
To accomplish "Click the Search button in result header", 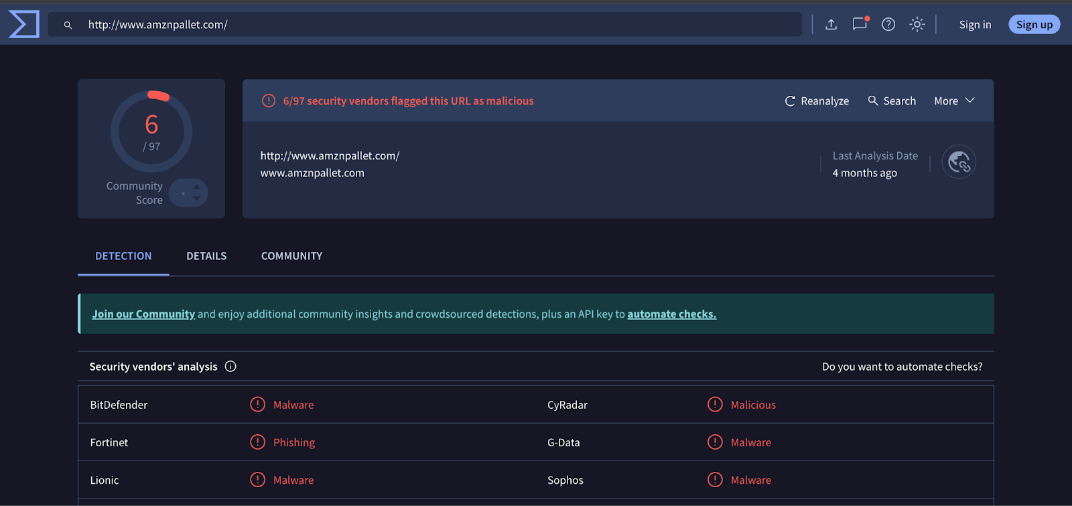I will [x=892, y=101].
